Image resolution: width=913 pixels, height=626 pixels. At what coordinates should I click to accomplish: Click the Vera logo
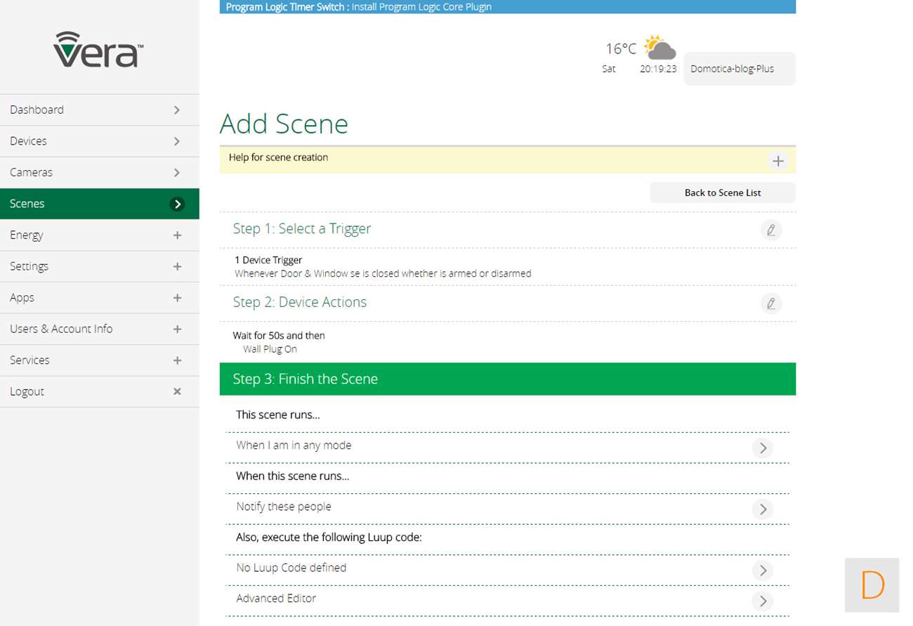point(98,49)
